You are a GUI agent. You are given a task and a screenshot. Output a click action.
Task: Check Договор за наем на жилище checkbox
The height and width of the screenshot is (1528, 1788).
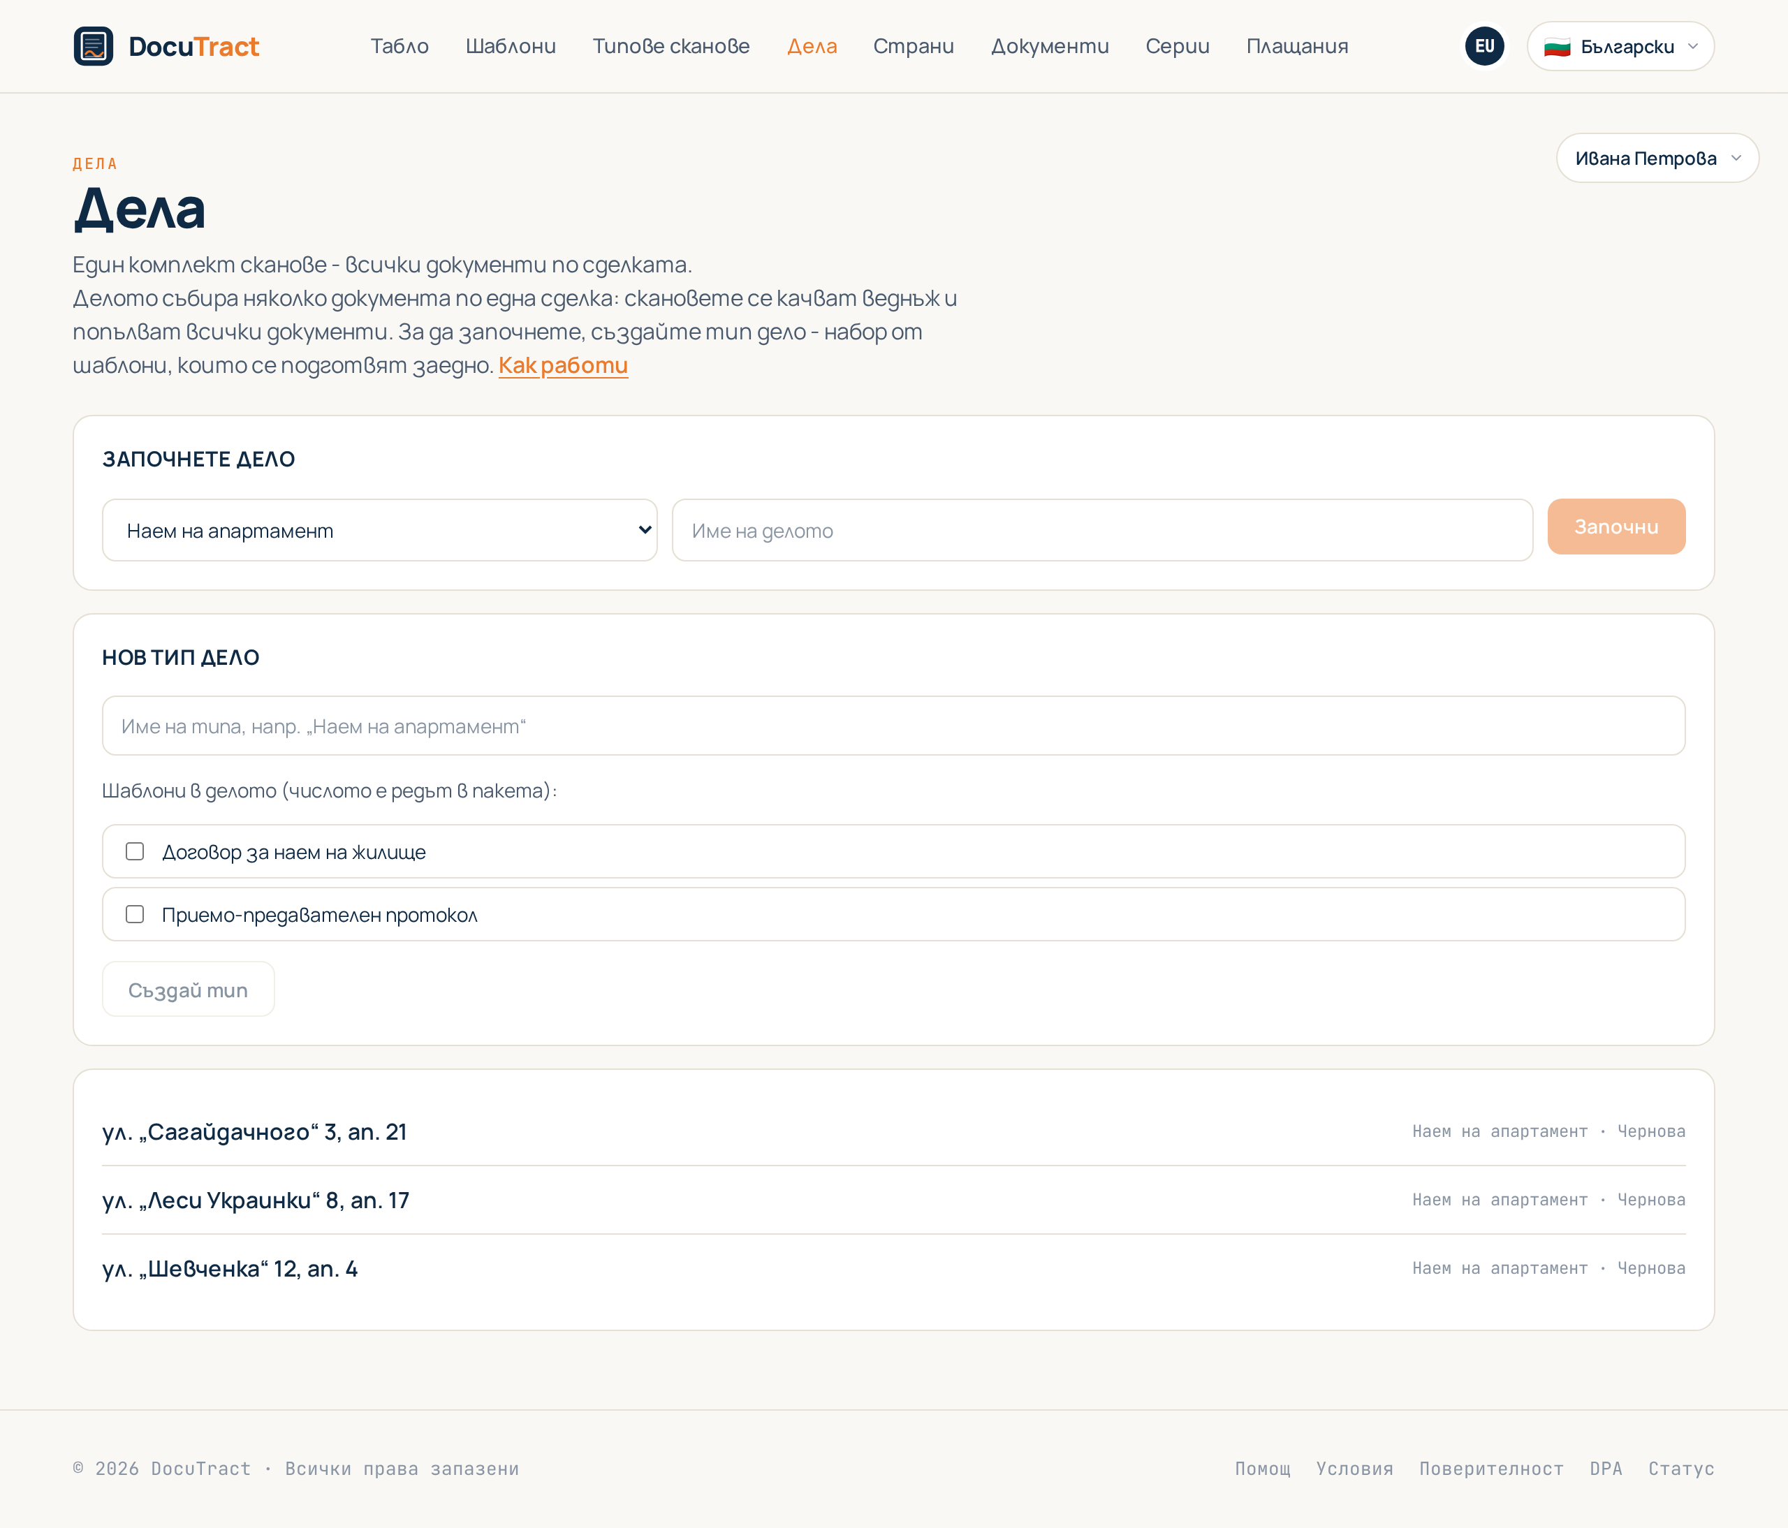(135, 851)
